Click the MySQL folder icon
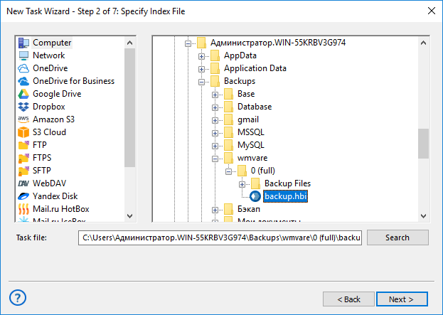The width and height of the screenshot is (443, 315). (228, 145)
